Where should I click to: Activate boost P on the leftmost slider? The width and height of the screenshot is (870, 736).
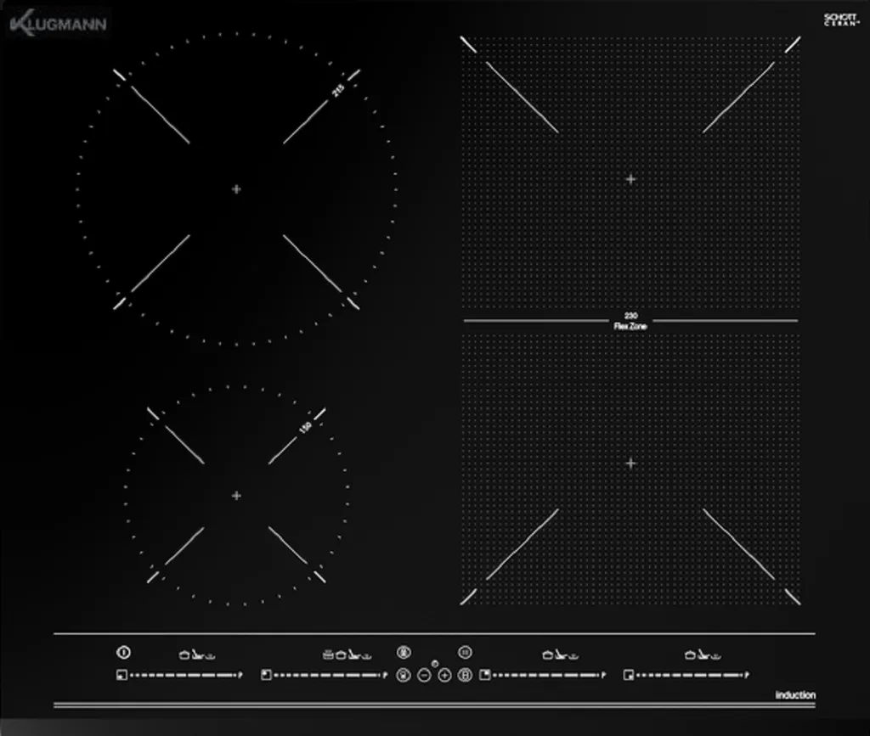(241, 676)
